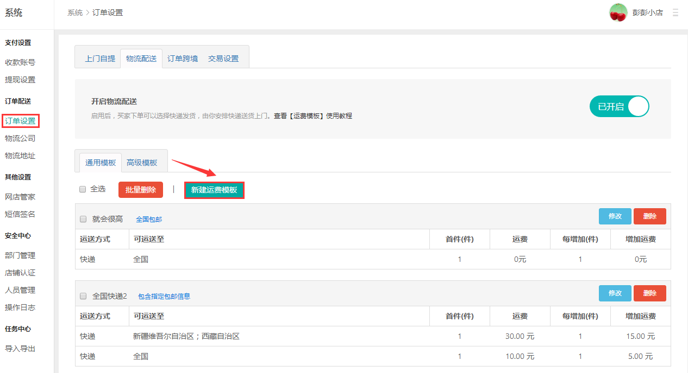Click 系统 in the breadcrumb
The width and height of the screenshot is (688, 373).
(75, 12)
